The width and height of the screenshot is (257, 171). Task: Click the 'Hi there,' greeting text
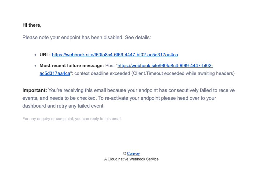coord(32,25)
